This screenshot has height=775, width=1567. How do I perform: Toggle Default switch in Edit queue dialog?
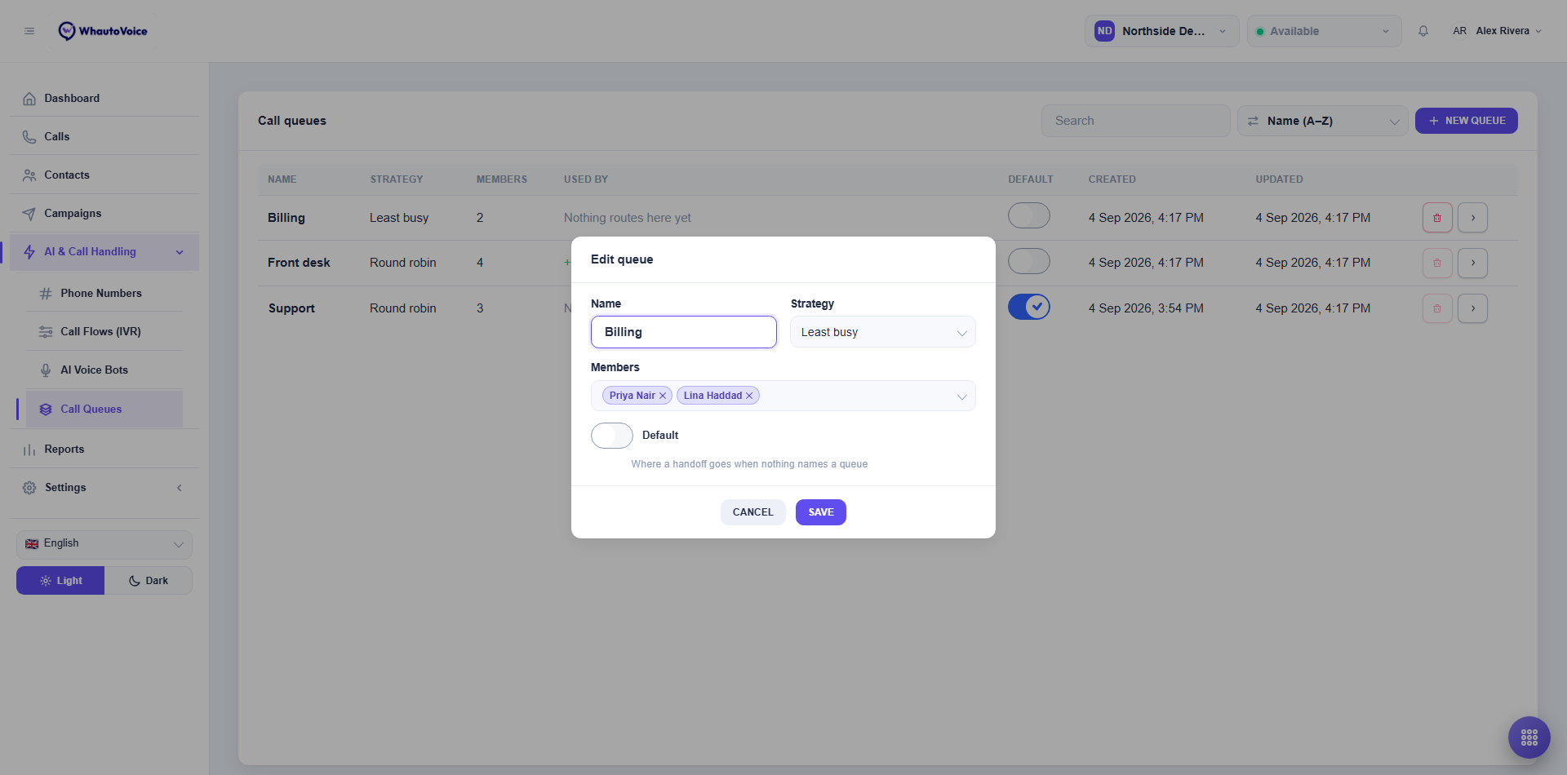pos(612,436)
